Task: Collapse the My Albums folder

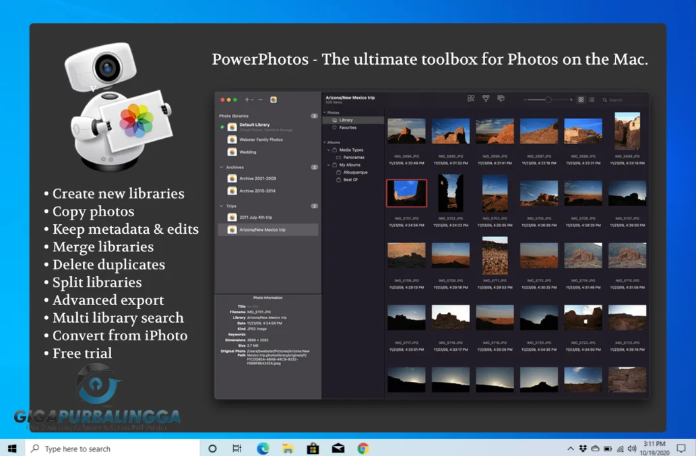Action: click(329, 165)
